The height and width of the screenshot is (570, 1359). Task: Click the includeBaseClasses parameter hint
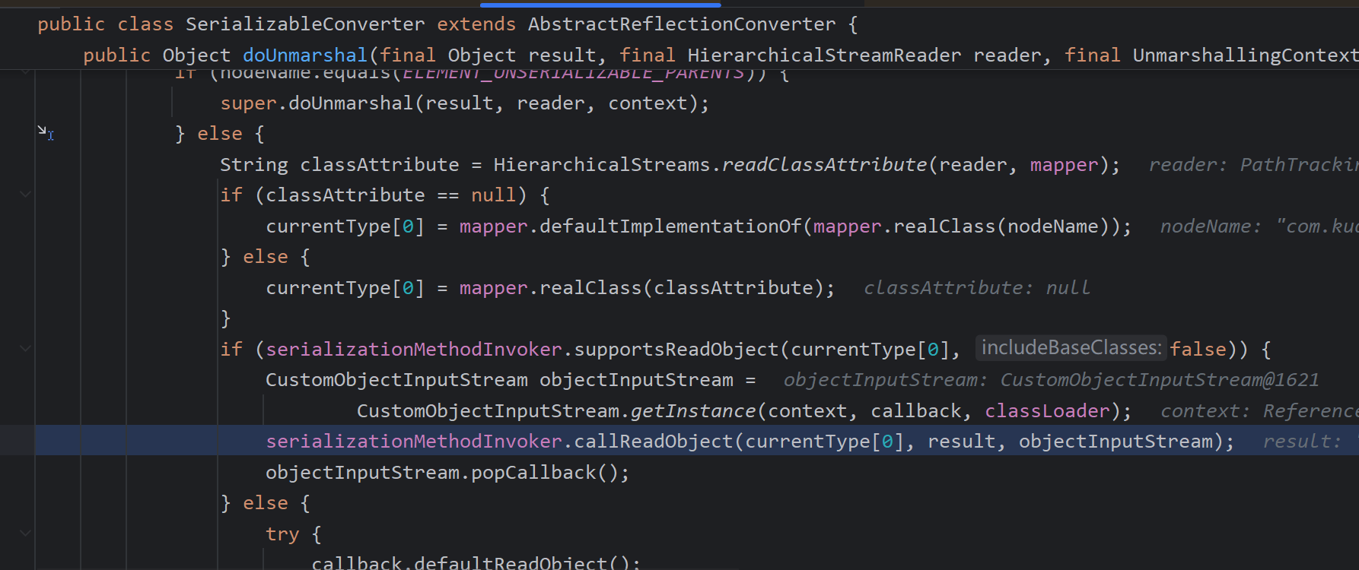point(1071,348)
